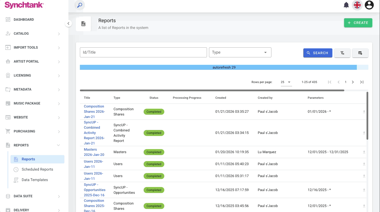Select Reports submenu item
The height and width of the screenshot is (212, 380).
pos(37,159)
